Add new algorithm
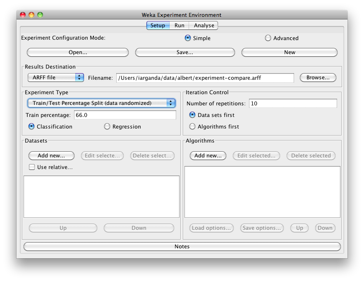Image resolution: width=364 pixels, height=281 pixels. tap(208, 155)
